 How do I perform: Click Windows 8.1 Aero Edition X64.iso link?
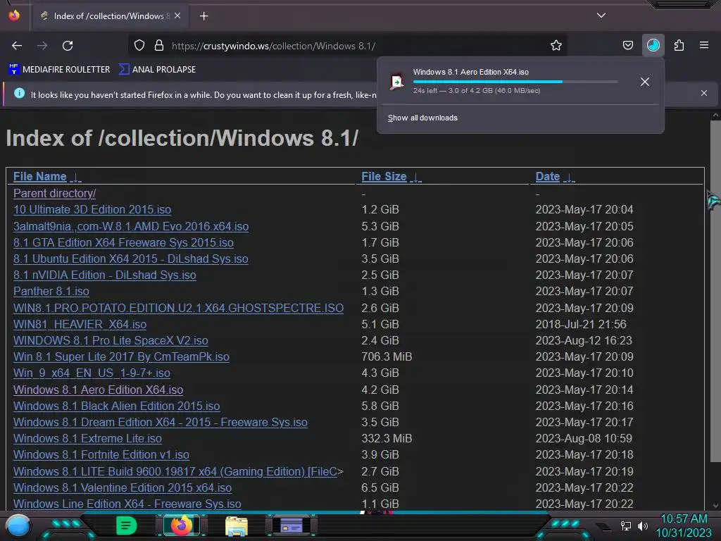click(x=98, y=390)
